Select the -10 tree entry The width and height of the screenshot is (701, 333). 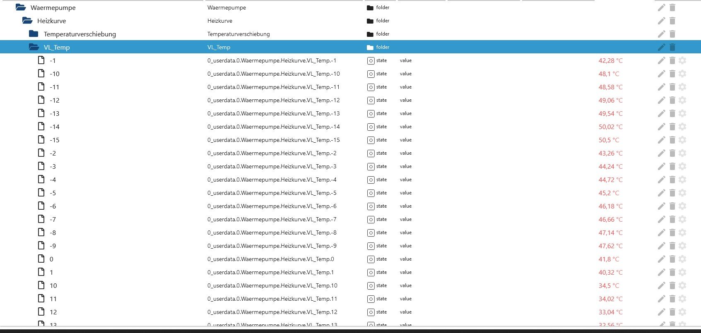(x=55, y=74)
